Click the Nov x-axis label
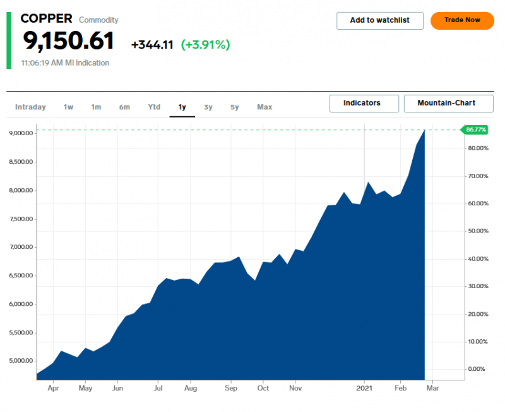Image resolution: width=505 pixels, height=412 pixels. [295, 388]
